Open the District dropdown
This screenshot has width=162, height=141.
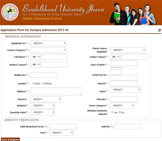46,99
